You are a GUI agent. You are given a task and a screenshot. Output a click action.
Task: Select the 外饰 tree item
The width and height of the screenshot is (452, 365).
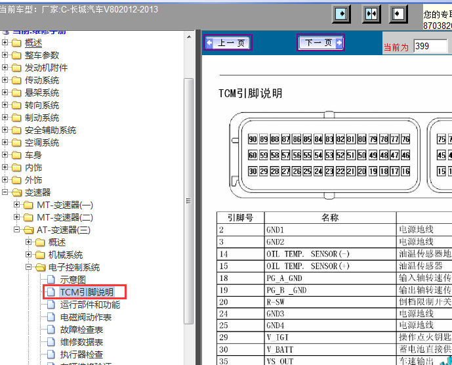[33, 180]
